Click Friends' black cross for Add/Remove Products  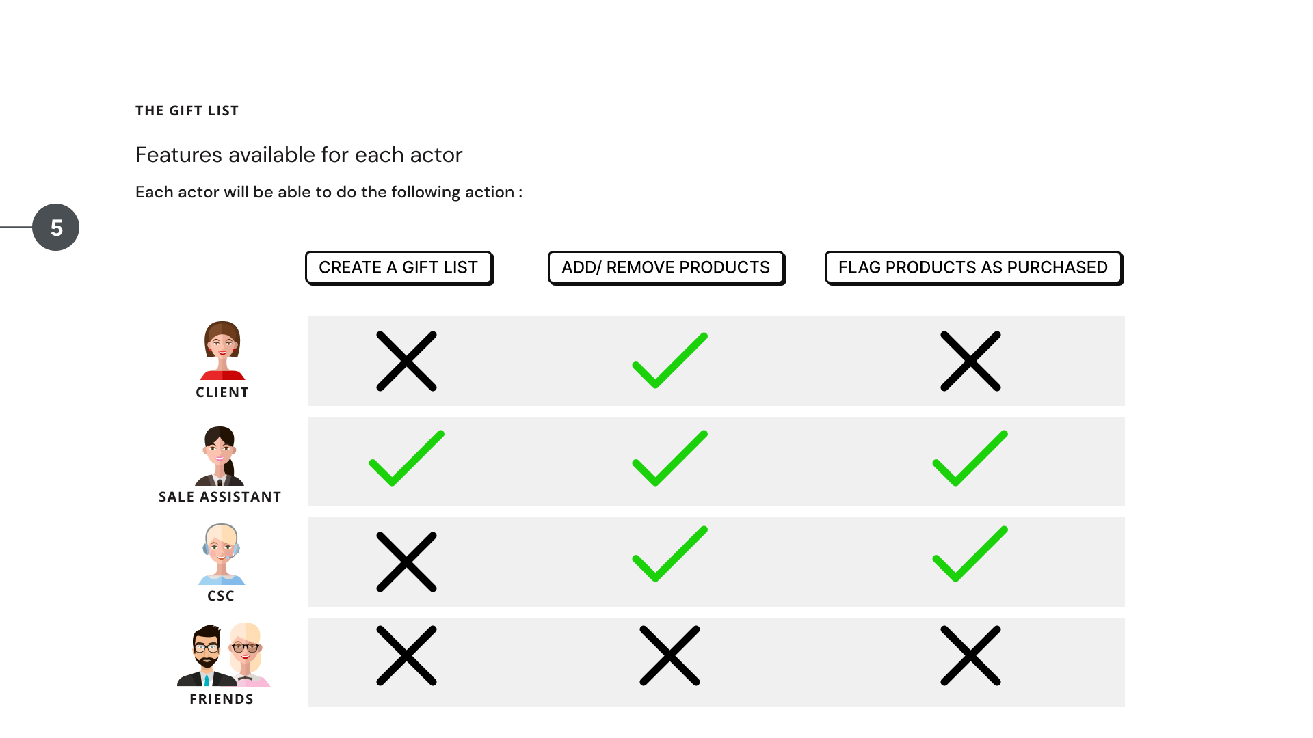pos(669,655)
